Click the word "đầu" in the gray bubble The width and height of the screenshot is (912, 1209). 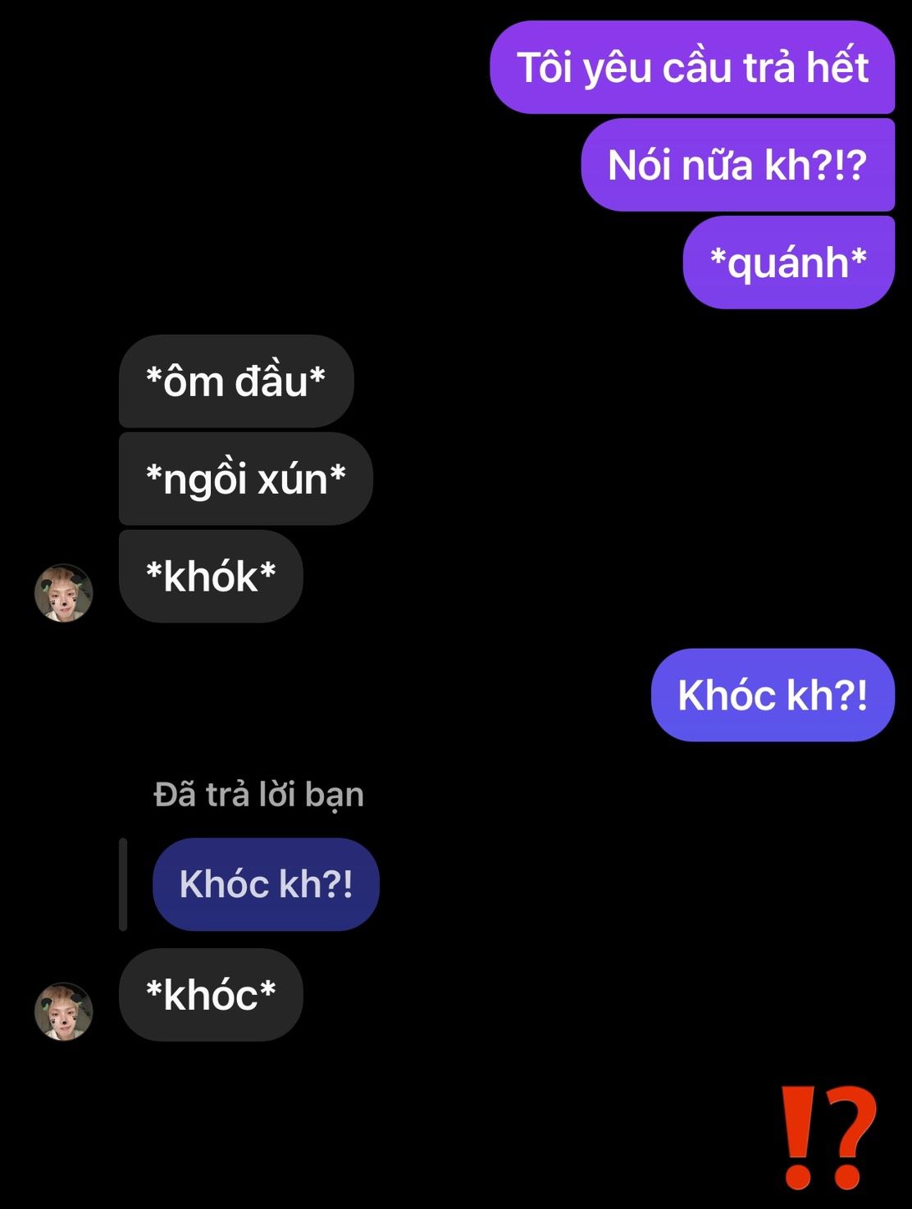(x=271, y=381)
